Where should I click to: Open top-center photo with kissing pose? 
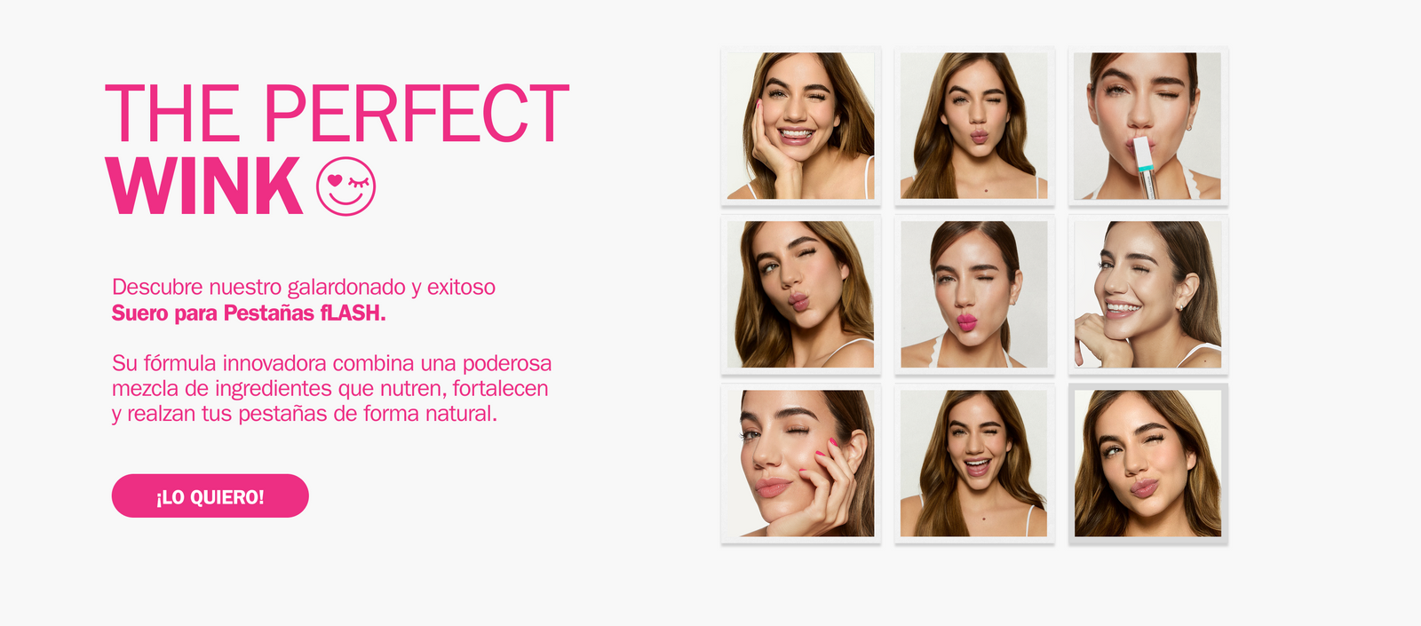tap(974, 126)
